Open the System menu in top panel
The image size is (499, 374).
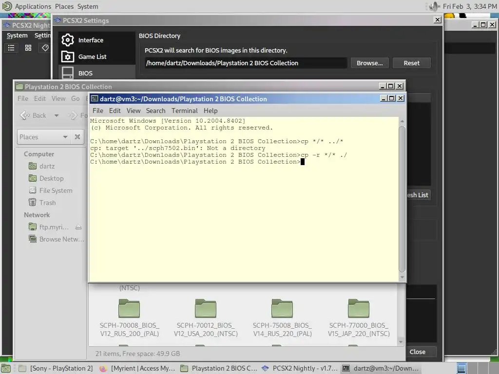[x=88, y=6]
